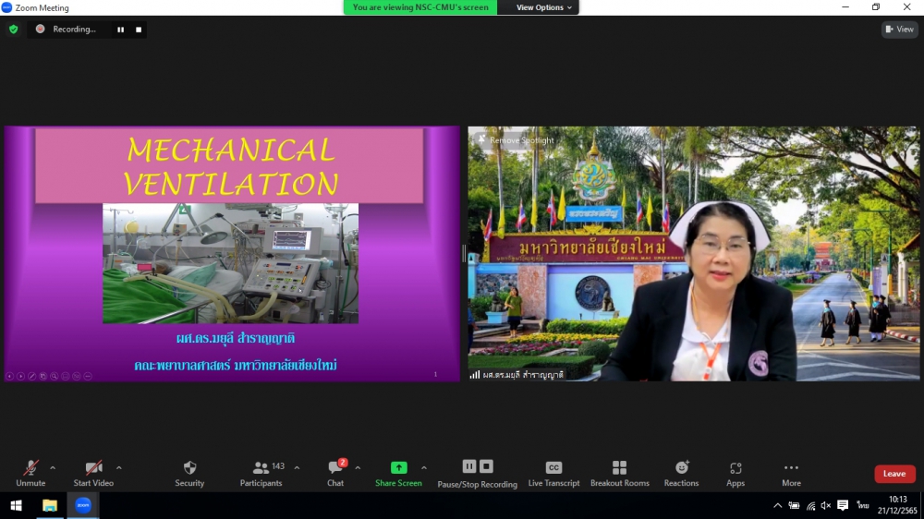Open the Apps icon
924x519 pixels.
736,468
